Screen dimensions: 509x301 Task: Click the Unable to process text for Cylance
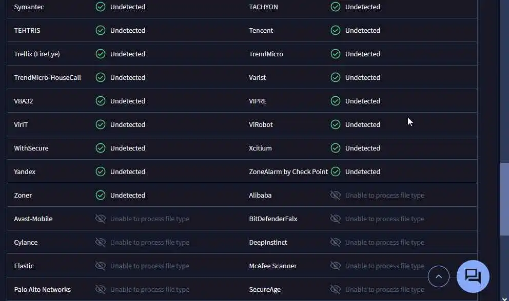(149, 242)
